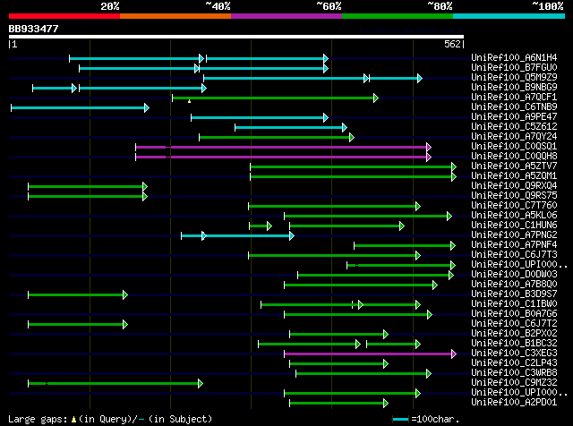Select the UniRef100_A7PNG2 label
The width and height of the screenshot is (573, 426).
[x=514, y=235]
